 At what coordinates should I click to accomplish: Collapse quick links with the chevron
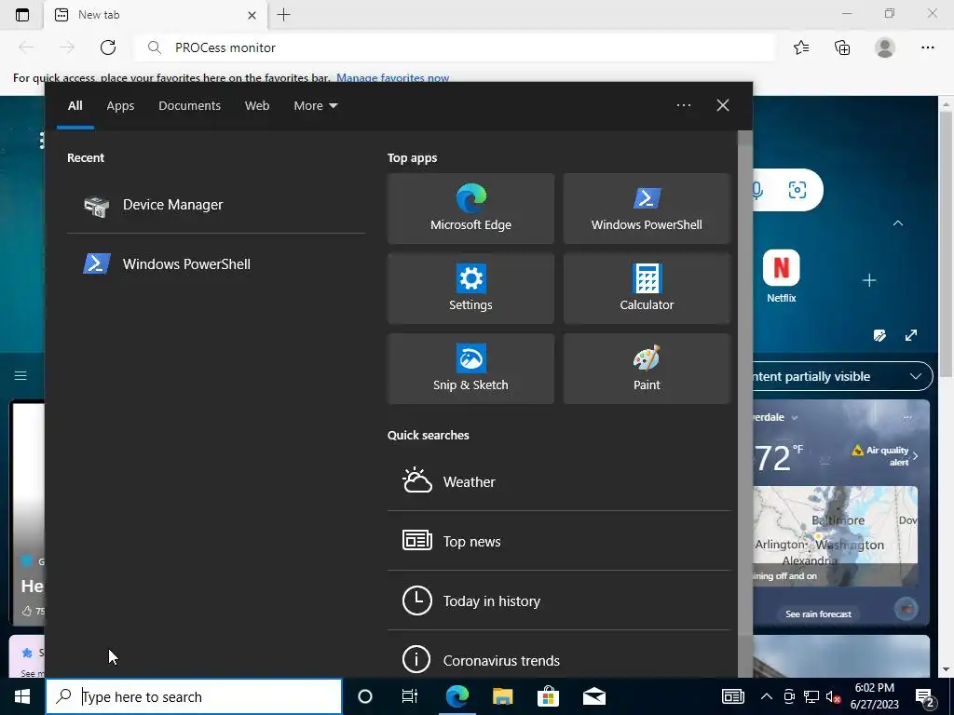click(x=898, y=223)
